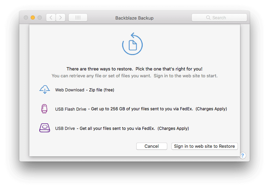Screen dimensions: 269x189
Task: Click the Web Download cloud icon
Action: (44, 90)
